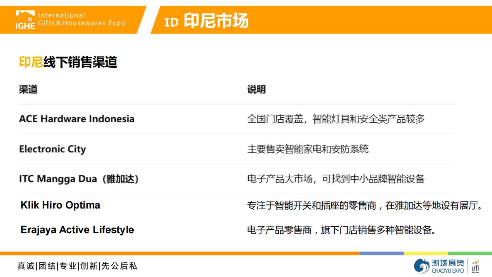This screenshot has height=277, width=492.
Task: Select the 'Erajaya Active Lifestyle' row label
Action: pos(77,230)
